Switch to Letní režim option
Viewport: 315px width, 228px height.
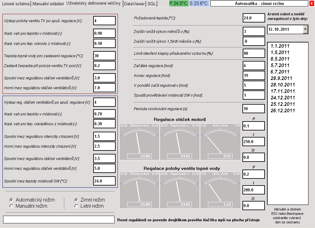76,206
